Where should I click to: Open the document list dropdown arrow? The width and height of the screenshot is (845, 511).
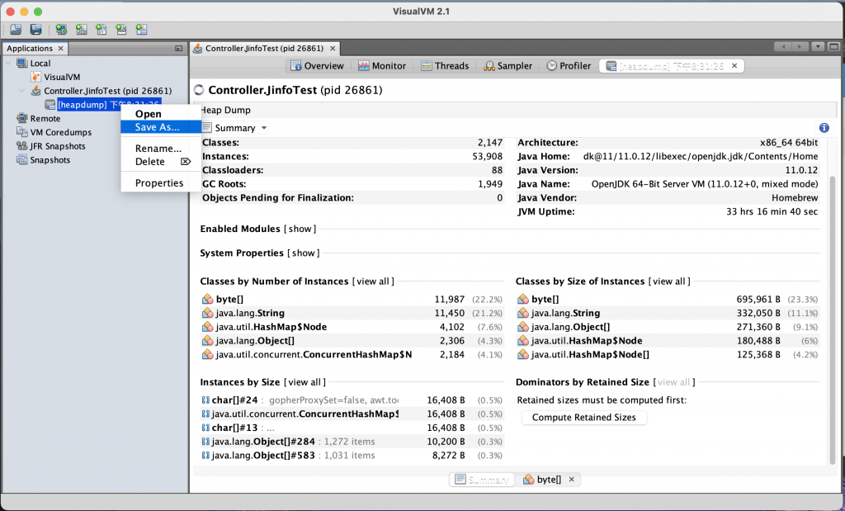pyautogui.click(x=818, y=47)
